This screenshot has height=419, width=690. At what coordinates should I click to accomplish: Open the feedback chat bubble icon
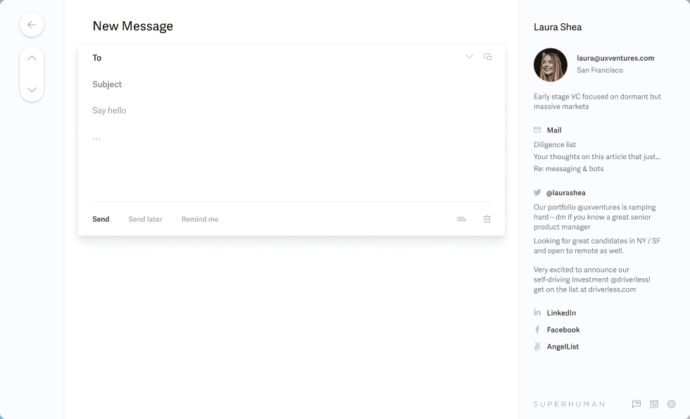point(636,404)
